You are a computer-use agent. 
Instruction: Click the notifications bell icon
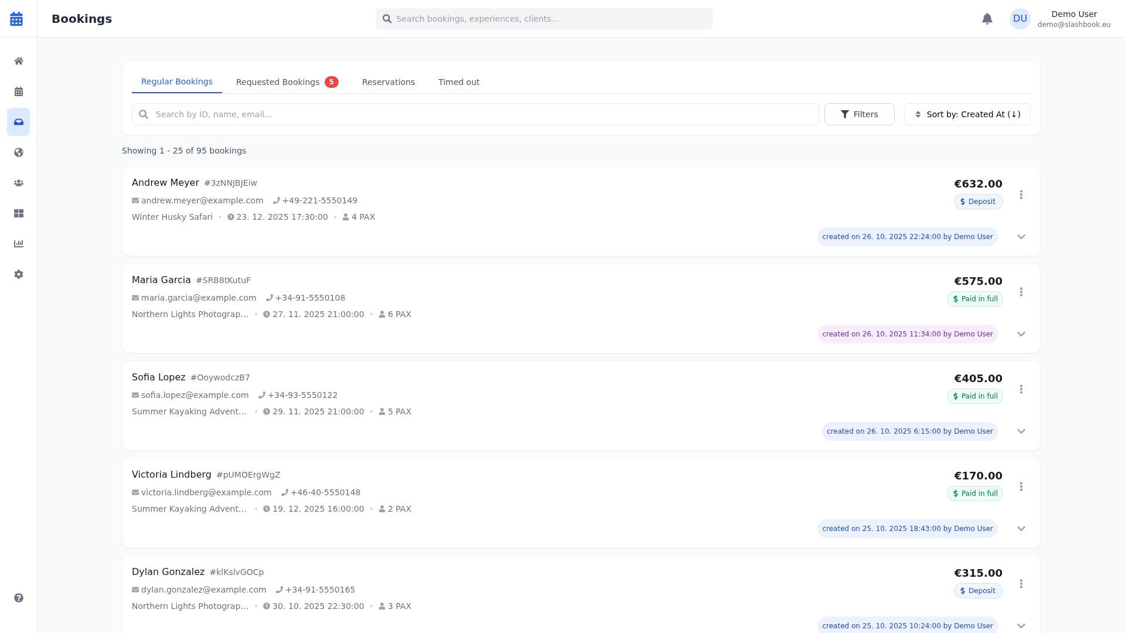tap(987, 19)
